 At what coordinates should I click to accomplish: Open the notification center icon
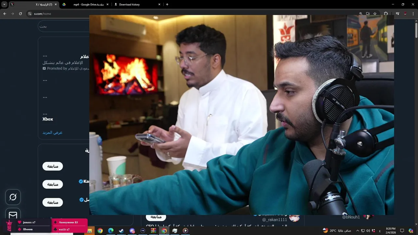tap(402, 231)
